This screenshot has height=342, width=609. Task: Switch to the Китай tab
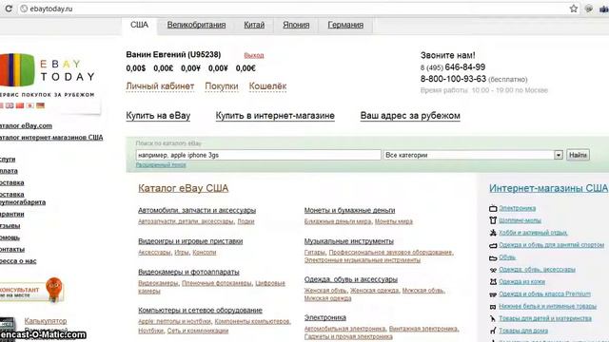(254, 25)
